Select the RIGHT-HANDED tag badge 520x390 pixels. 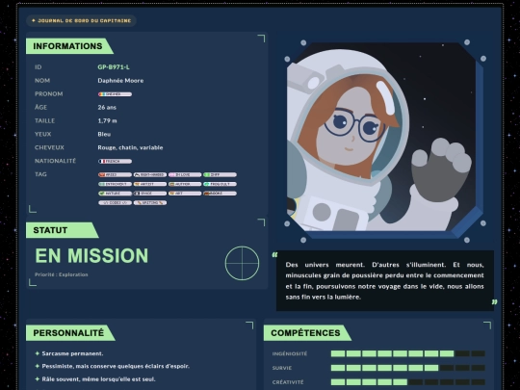click(150, 174)
